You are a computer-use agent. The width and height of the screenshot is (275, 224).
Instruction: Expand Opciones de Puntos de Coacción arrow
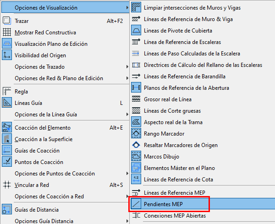127,174
